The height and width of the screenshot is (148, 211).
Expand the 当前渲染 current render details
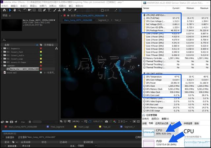3,137
